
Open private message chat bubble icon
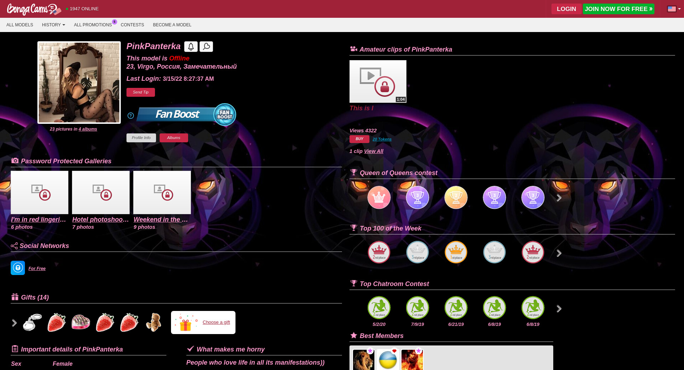[x=206, y=47]
